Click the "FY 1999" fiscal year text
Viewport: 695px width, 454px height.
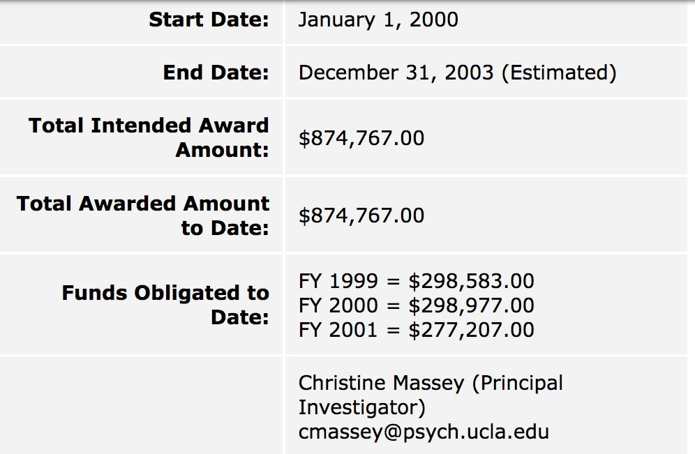click(x=338, y=282)
